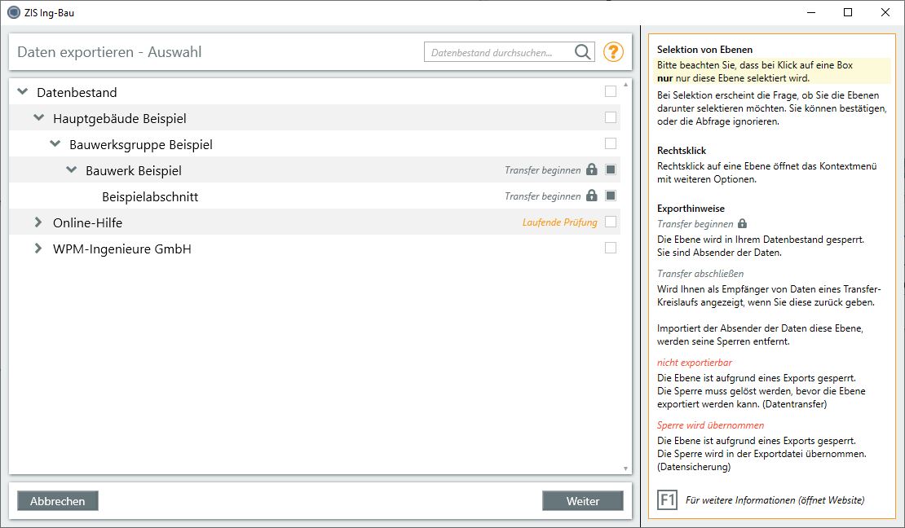Screen dimensions: 905x528
Task: Enable the Hauptgebäude Beispiel checkbox
Action: [611, 118]
